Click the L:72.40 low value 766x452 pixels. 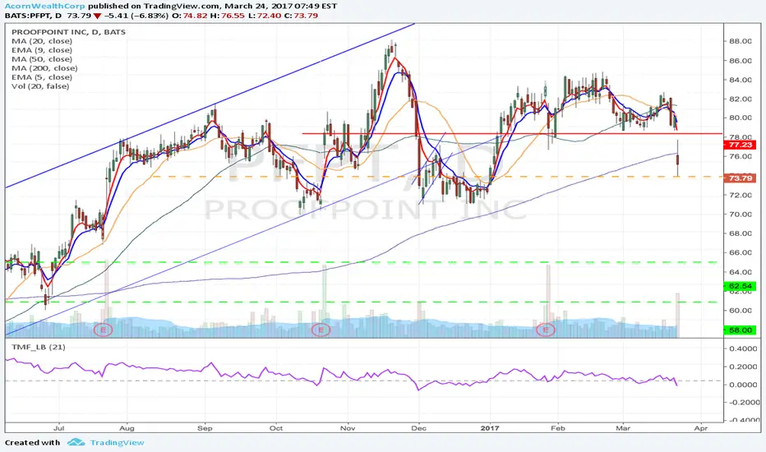[264, 16]
